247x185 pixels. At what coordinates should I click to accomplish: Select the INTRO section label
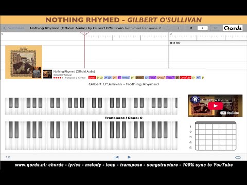[175, 43]
